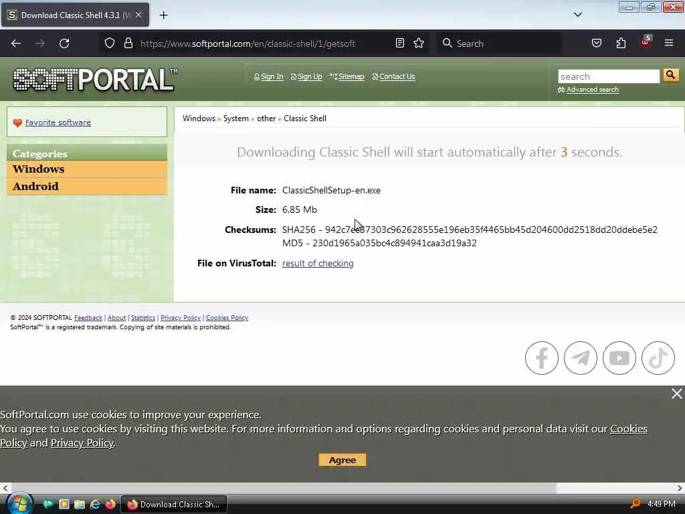Open the Pocket save icon

click(597, 43)
